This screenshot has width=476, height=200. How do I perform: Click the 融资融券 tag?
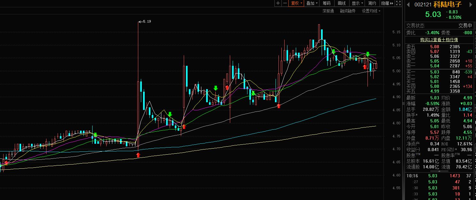348,11
